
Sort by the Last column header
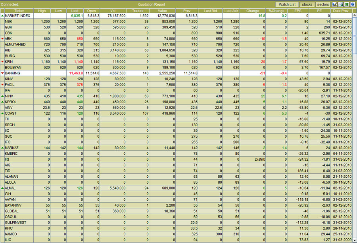[75, 11]
